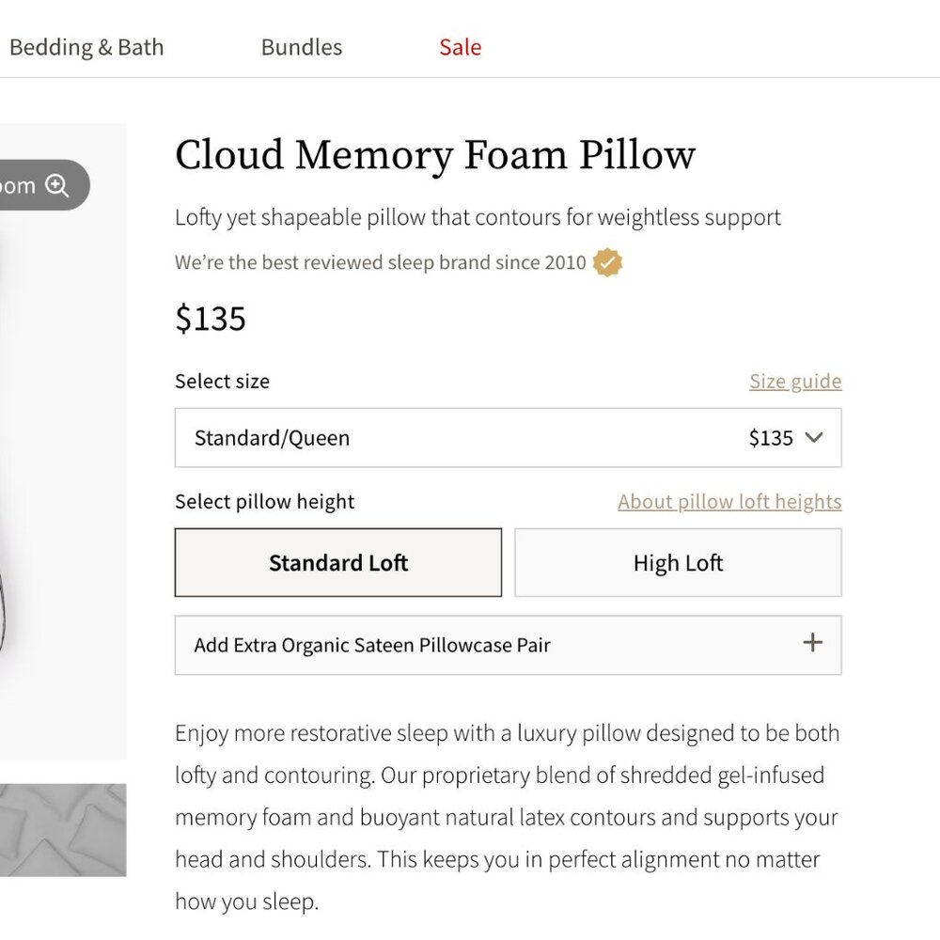Open the Standard/Queen size dropdown
Viewport: 940px width, 940px height.
[508, 437]
